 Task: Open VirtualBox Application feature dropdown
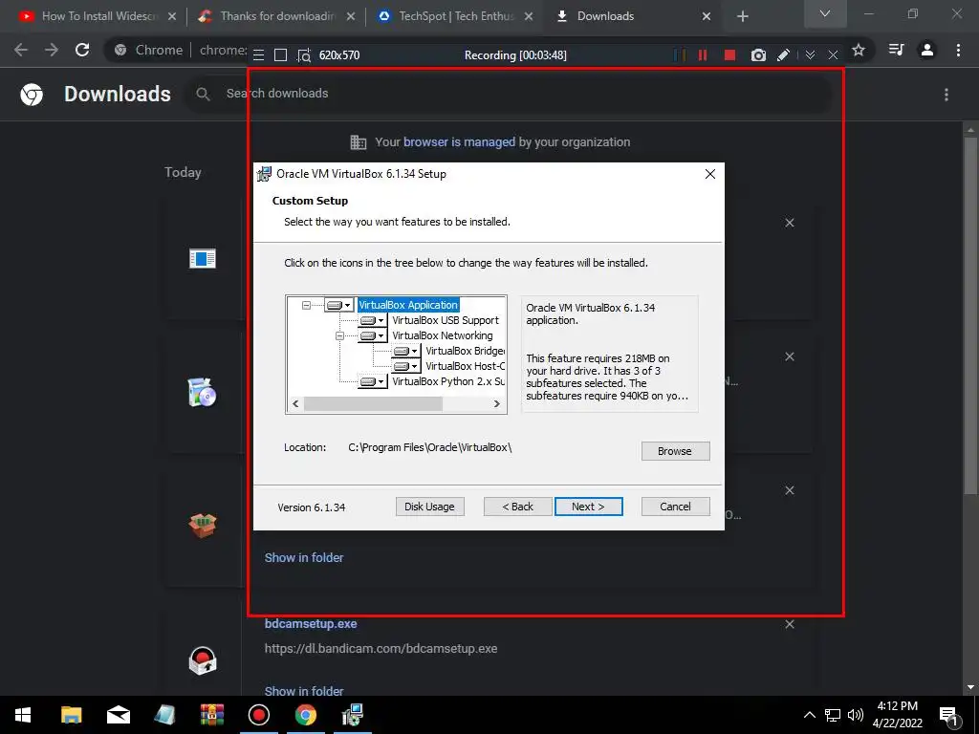339,305
